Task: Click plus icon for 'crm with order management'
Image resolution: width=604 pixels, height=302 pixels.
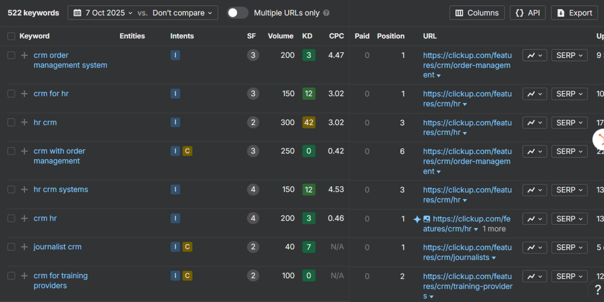Action: (24, 151)
